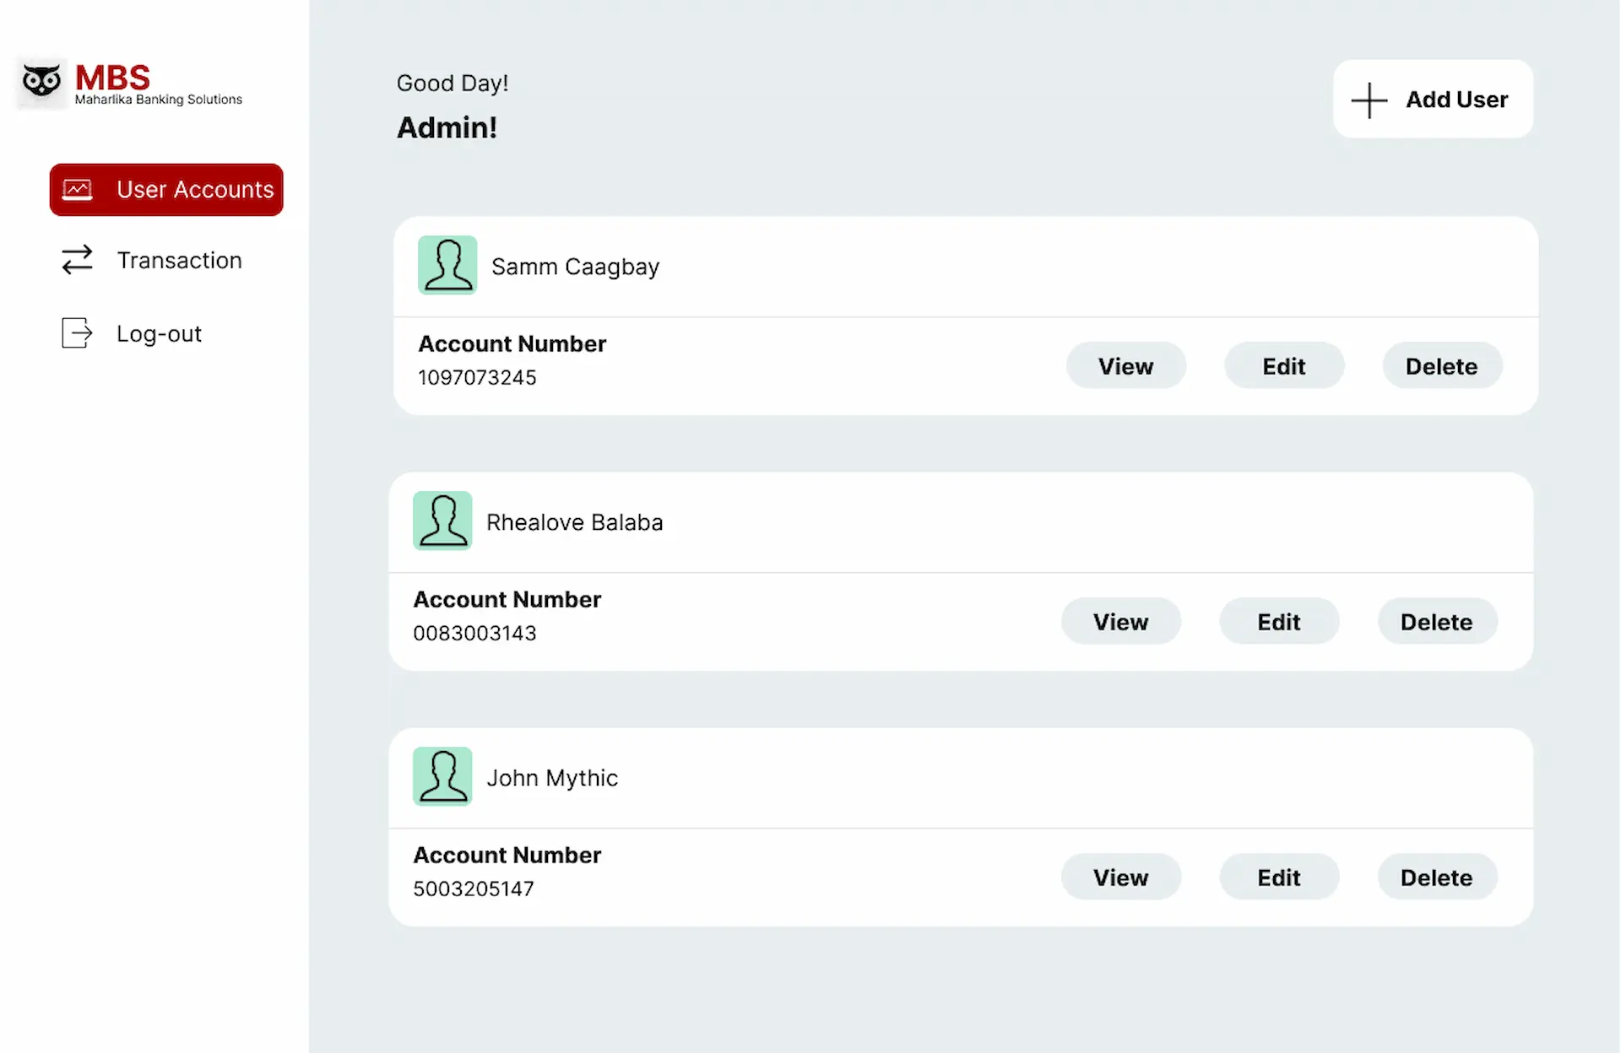This screenshot has width=1621, height=1053.
Task: Click the Add User button
Action: click(x=1433, y=100)
